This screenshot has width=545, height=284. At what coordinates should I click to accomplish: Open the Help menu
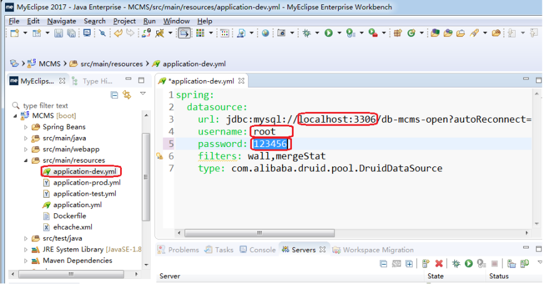pyautogui.click(x=205, y=21)
